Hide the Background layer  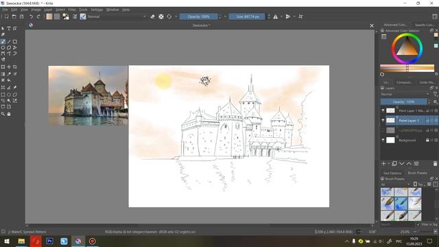click(383, 140)
